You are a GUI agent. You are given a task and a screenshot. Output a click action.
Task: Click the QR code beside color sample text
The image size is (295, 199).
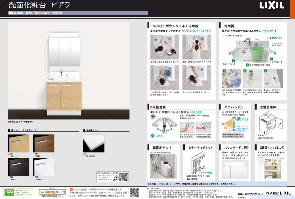[124, 176]
